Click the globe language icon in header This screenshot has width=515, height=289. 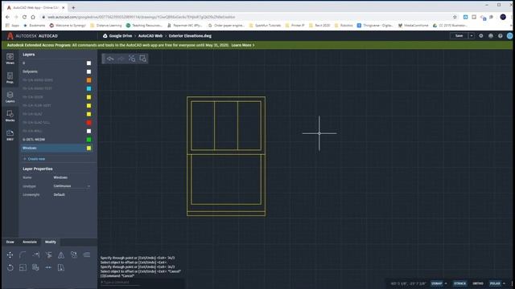[x=491, y=35]
